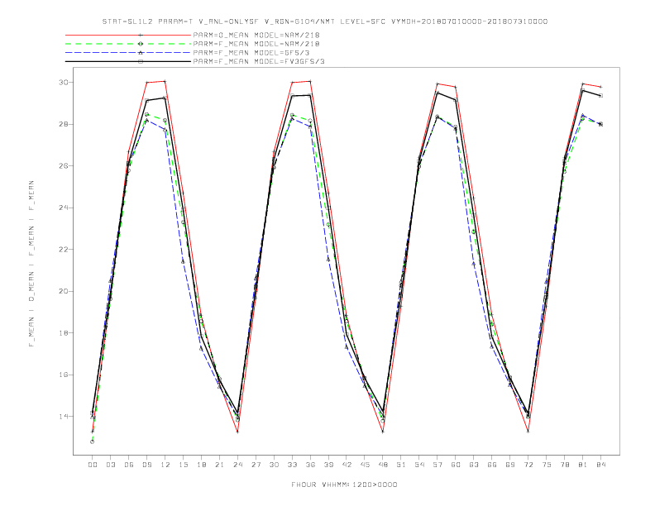Click x-axis tick label 00

point(93,465)
